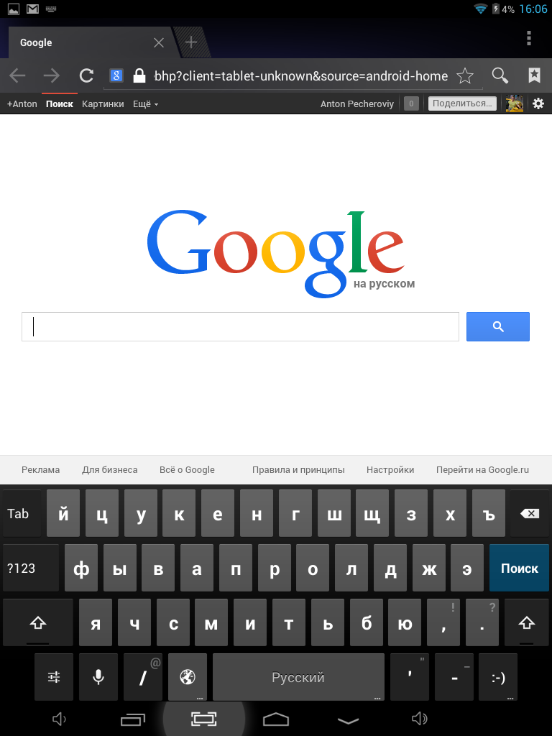Viewport: 552px width, 736px height.
Task: Click the blue Google search button
Action: pyautogui.click(x=498, y=327)
